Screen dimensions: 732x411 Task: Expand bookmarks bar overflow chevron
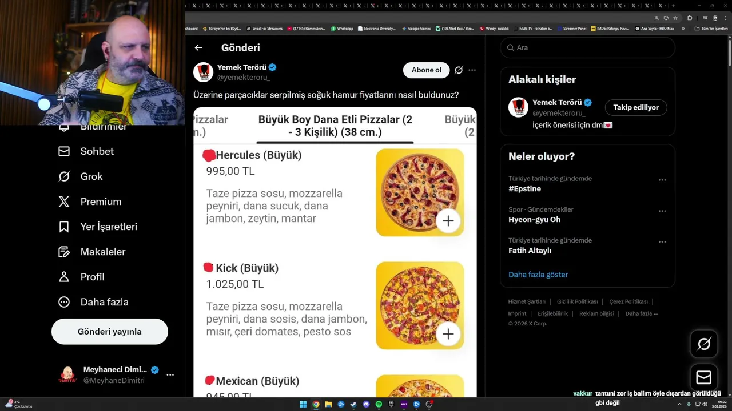(683, 29)
